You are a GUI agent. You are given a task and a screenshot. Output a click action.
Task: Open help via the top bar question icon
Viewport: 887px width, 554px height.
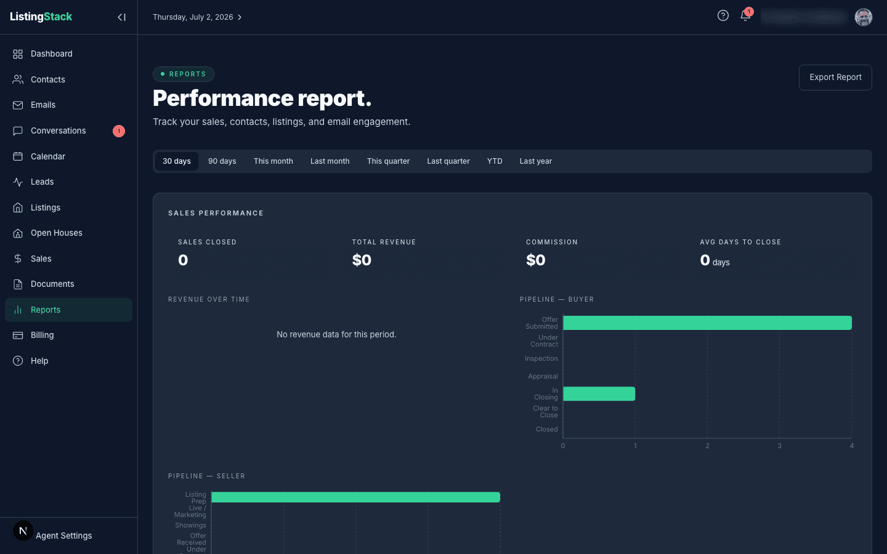tap(723, 15)
